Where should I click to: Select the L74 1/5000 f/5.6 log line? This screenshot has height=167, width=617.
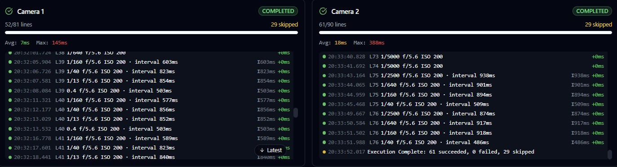(464, 66)
